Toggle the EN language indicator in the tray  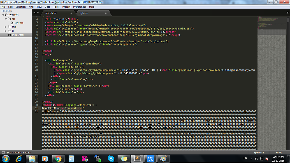point(245,158)
